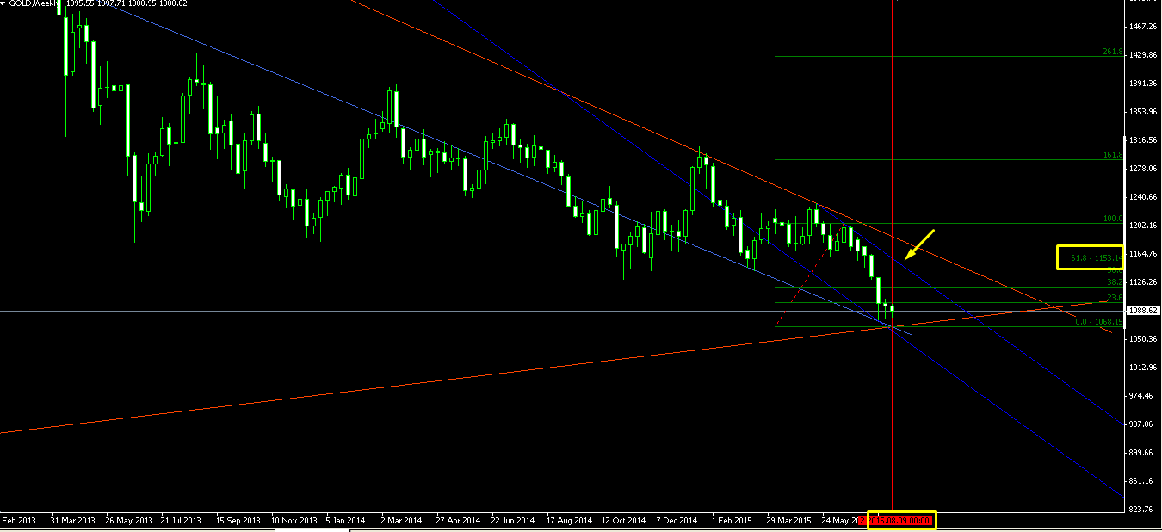Click the 899.66 price on the scale

(x=1142, y=453)
